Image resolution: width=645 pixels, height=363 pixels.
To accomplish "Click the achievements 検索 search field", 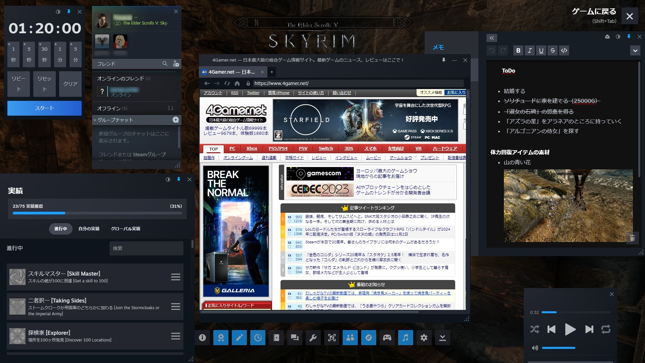I will point(146,248).
